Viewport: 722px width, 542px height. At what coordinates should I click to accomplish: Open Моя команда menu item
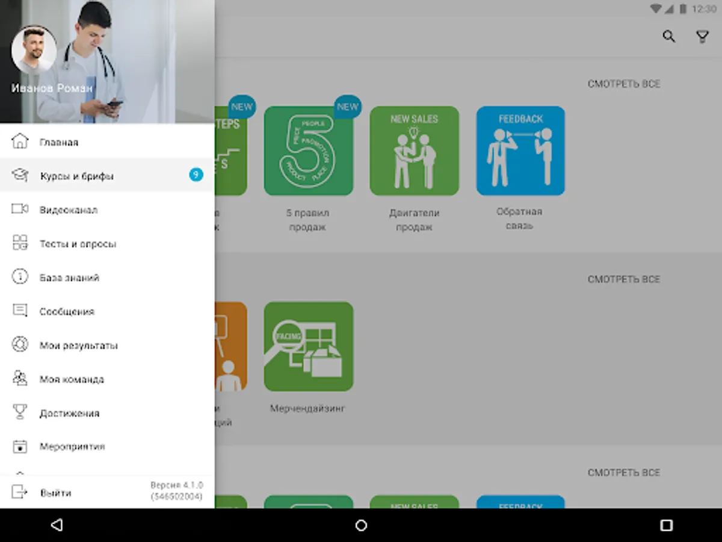coord(107,379)
